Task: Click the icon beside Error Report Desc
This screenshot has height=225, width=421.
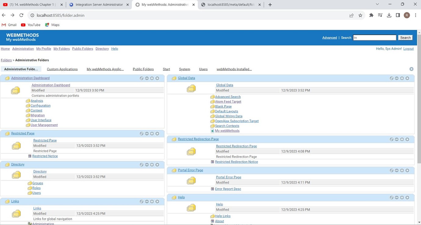Action: 213,189
